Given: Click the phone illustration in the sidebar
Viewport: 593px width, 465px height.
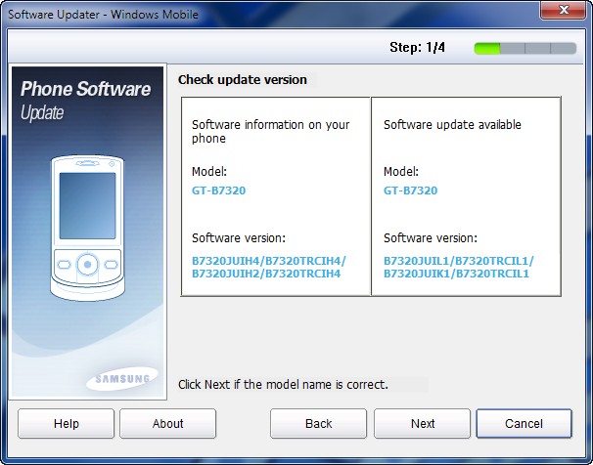Looking at the screenshot, I should pyautogui.click(x=87, y=228).
